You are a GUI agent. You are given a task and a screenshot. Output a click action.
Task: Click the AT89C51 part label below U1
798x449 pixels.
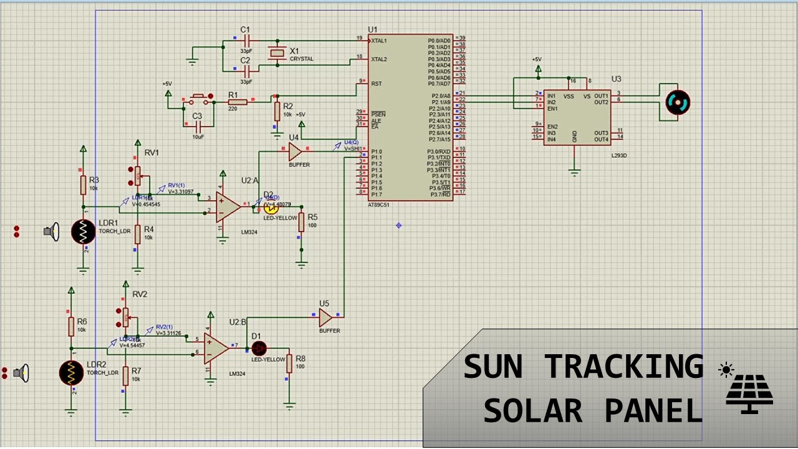379,205
